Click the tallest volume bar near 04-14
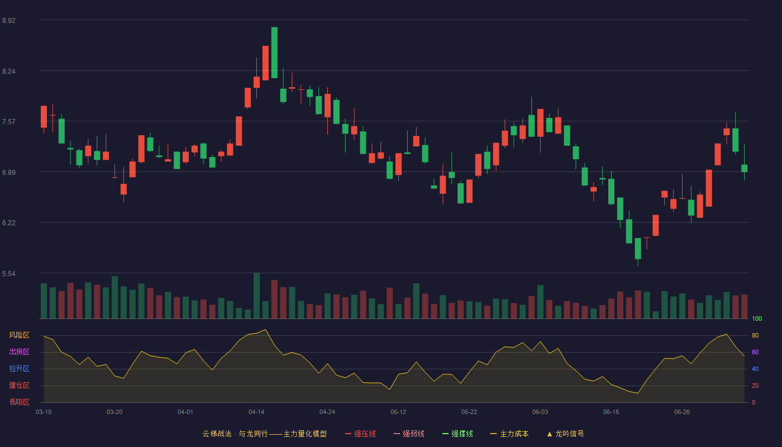This screenshot has height=447, width=782. coord(256,296)
